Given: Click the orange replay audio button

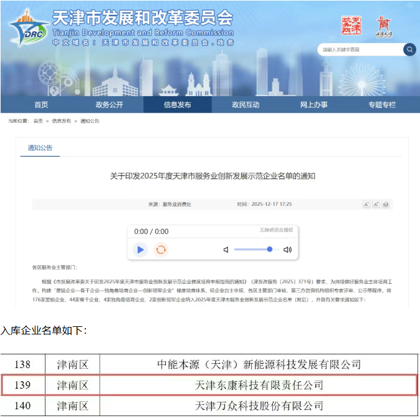Looking at the screenshot, I should [161, 250].
